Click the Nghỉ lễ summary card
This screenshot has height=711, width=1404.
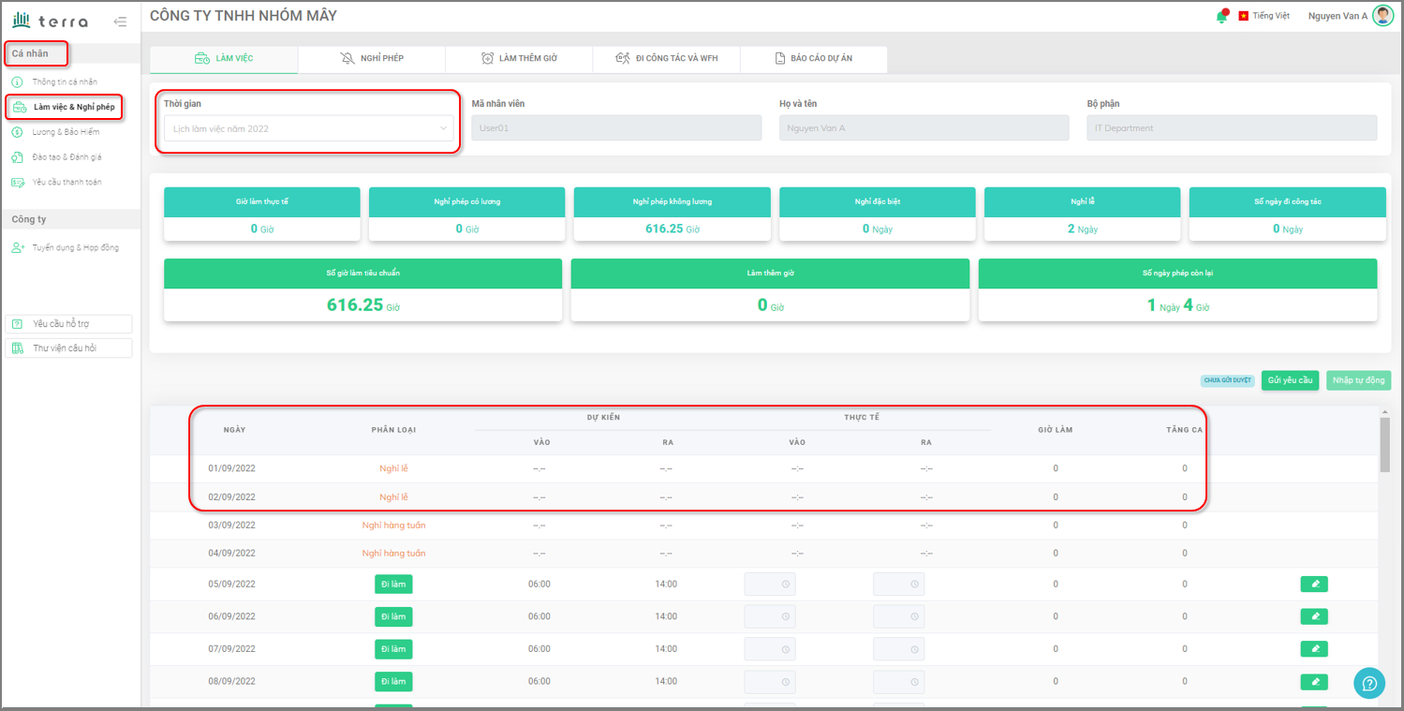[x=1083, y=215]
